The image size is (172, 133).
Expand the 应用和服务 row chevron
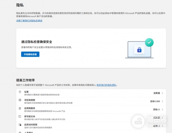163,109
